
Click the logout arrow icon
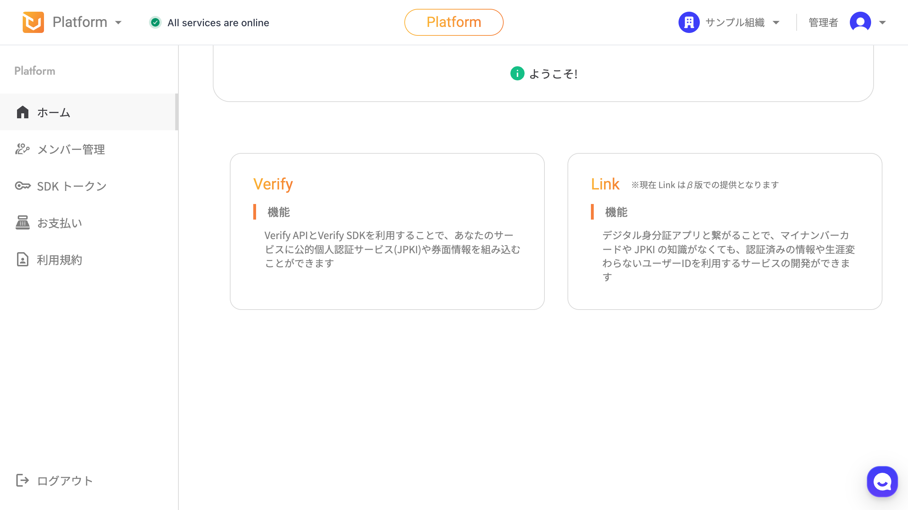tap(23, 481)
